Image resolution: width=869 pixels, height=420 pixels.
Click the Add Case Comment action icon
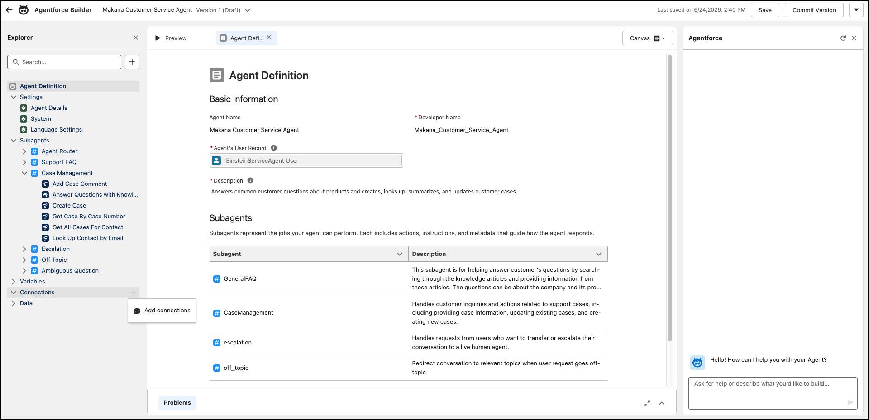tap(45, 184)
